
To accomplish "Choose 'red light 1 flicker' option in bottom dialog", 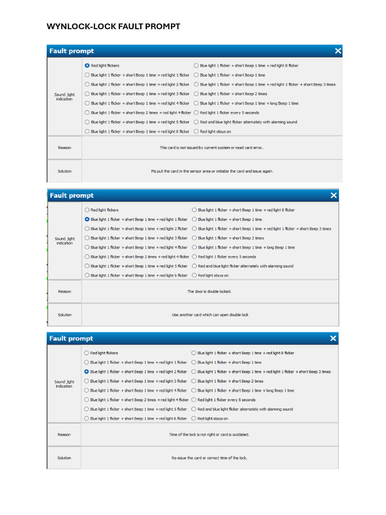I will (86, 362).
